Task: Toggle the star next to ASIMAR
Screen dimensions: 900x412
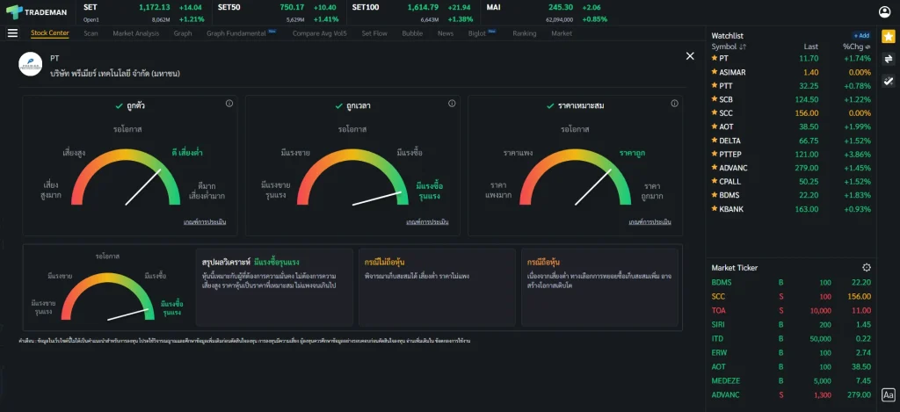Action: tap(715, 72)
